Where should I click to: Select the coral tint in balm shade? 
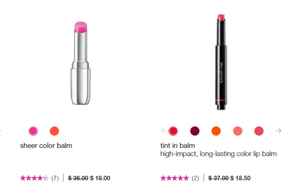coord(237,131)
